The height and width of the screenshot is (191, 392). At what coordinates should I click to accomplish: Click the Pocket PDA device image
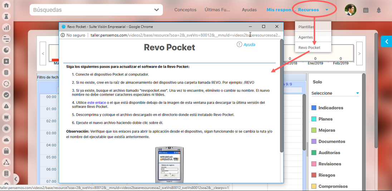click(x=170, y=165)
